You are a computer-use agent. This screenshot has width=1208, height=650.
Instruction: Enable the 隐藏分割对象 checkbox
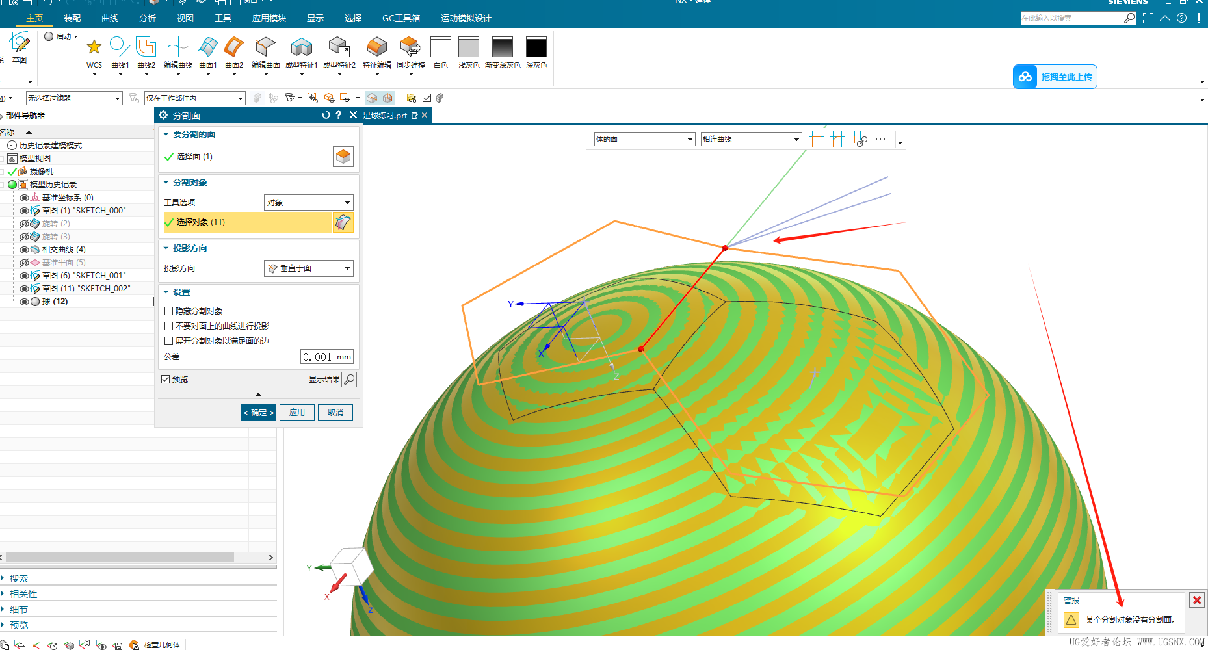coord(169,311)
